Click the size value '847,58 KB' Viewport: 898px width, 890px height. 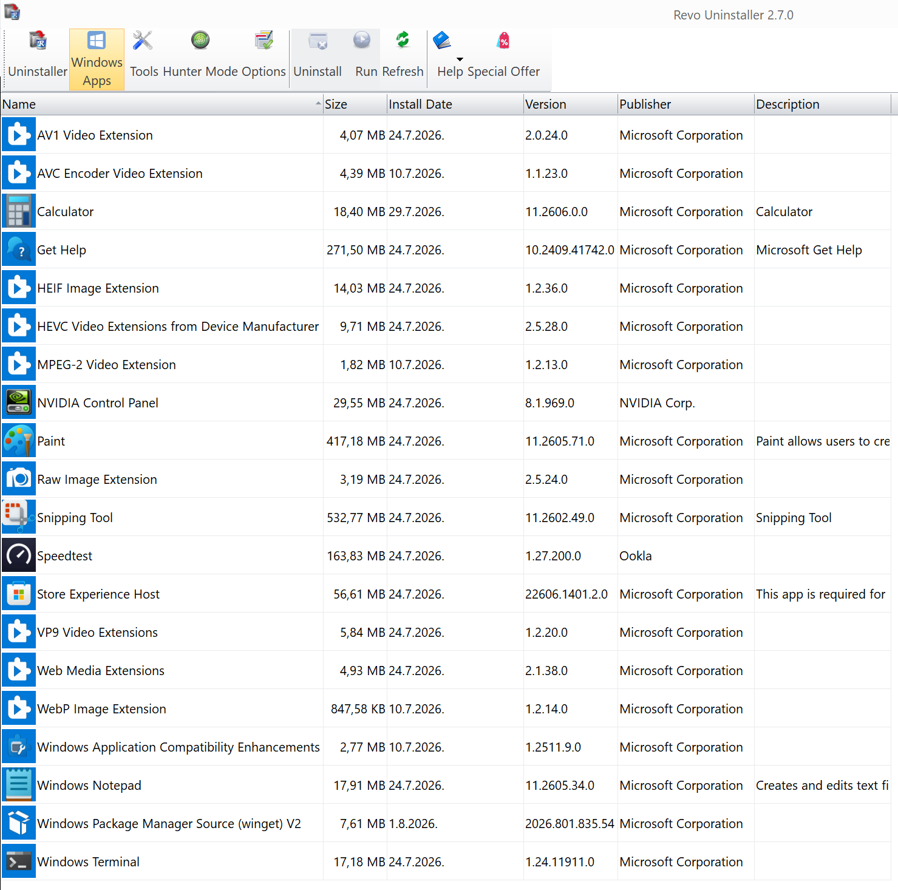tap(358, 709)
